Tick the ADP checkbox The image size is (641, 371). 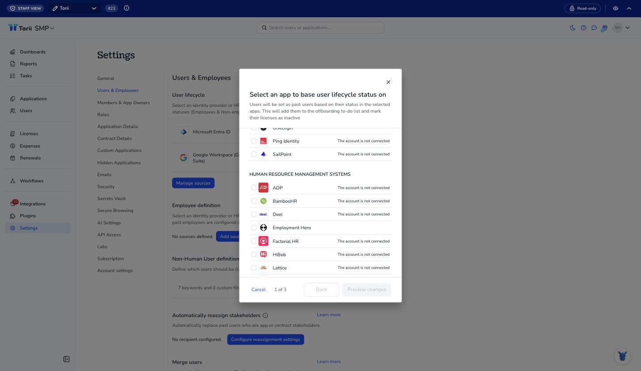pyautogui.click(x=254, y=188)
